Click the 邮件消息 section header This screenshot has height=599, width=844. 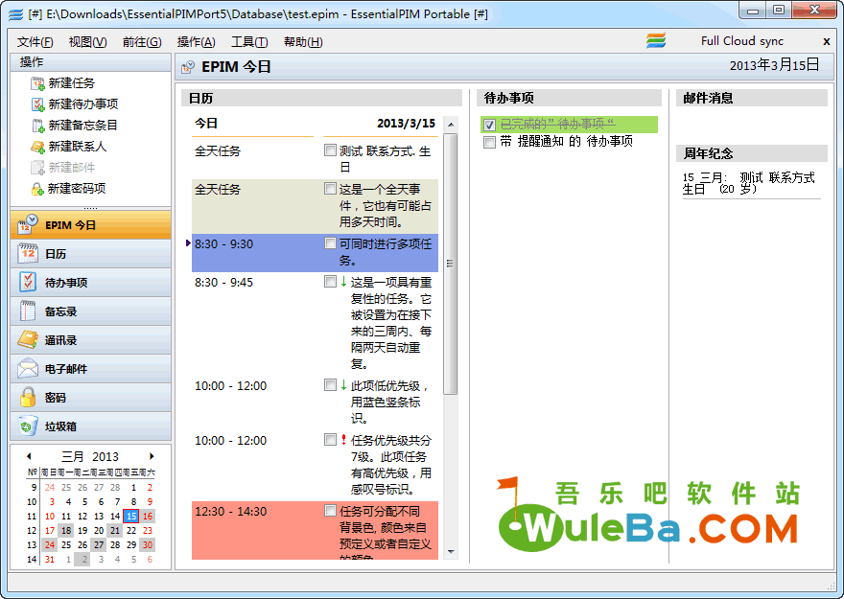[x=752, y=98]
